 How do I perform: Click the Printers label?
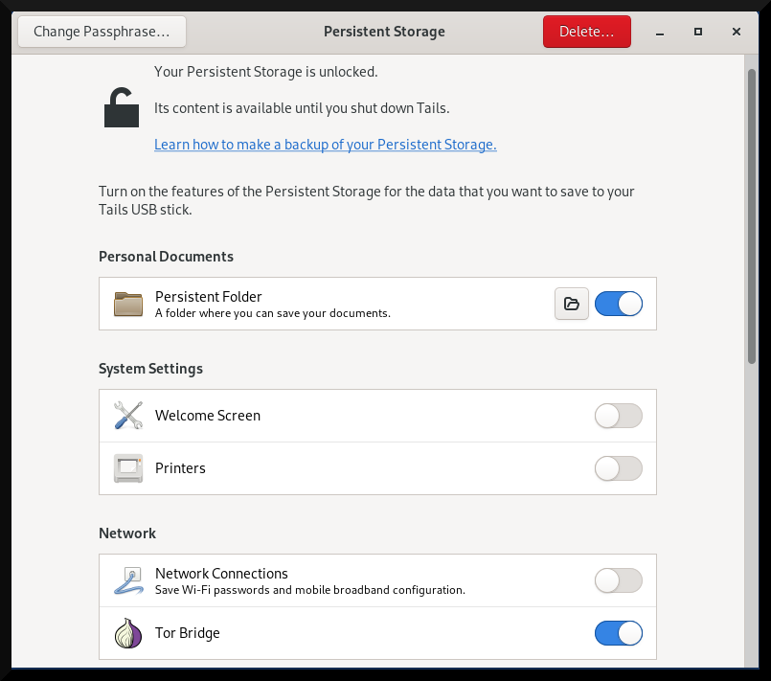coord(180,468)
